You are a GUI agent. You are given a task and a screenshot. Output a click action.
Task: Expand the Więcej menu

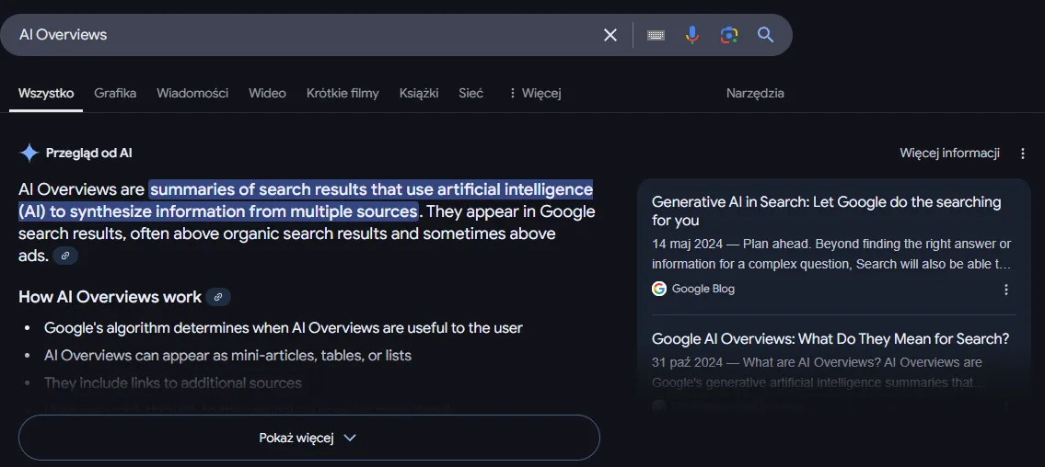click(x=535, y=93)
